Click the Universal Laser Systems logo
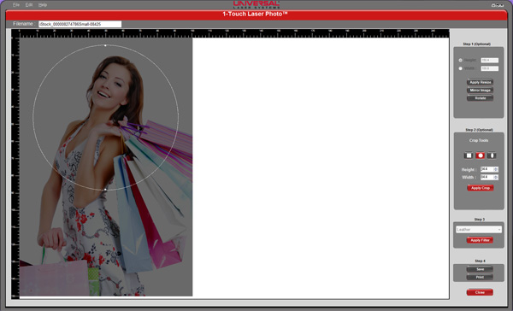This screenshot has height=311, width=513. click(x=256, y=4)
